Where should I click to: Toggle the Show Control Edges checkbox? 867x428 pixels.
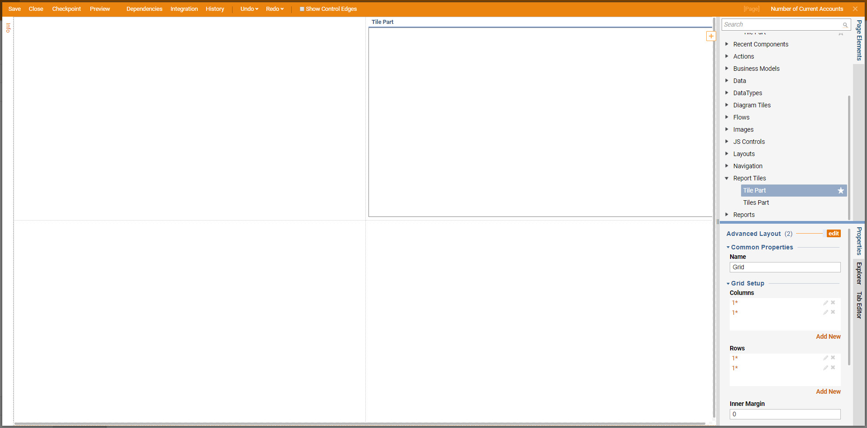pyautogui.click(x=302, y=9)
